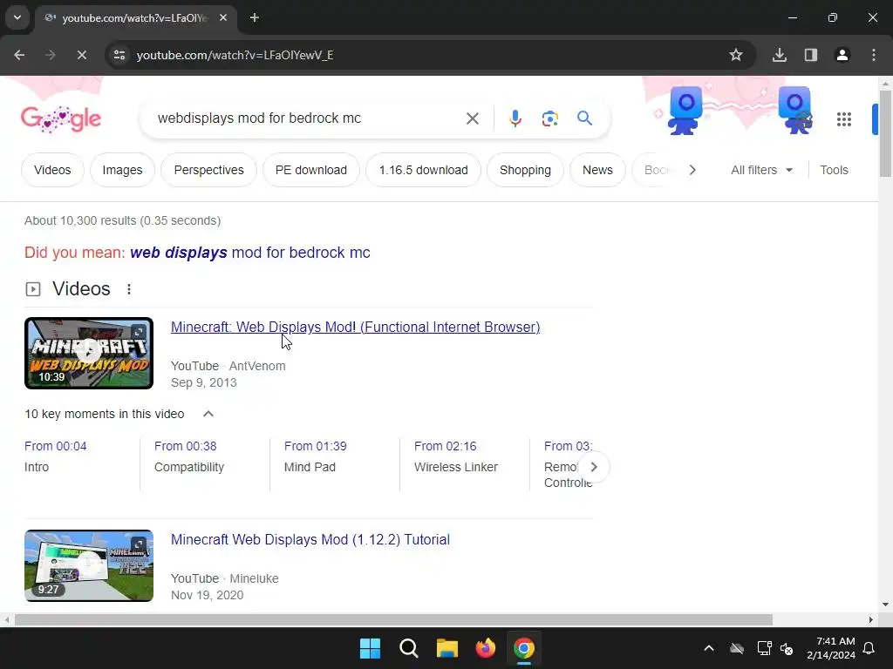Select the Images filter chip

[122, 170]
